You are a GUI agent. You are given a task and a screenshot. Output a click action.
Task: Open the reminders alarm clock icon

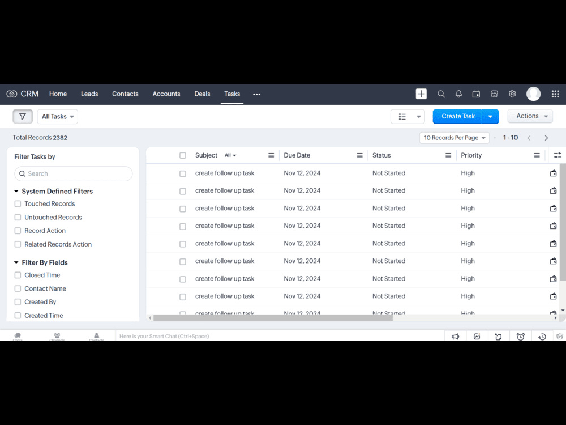click(520, 337)
